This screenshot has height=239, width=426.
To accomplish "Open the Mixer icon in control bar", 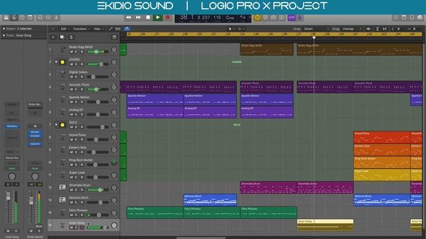I will tap(49, 18).
